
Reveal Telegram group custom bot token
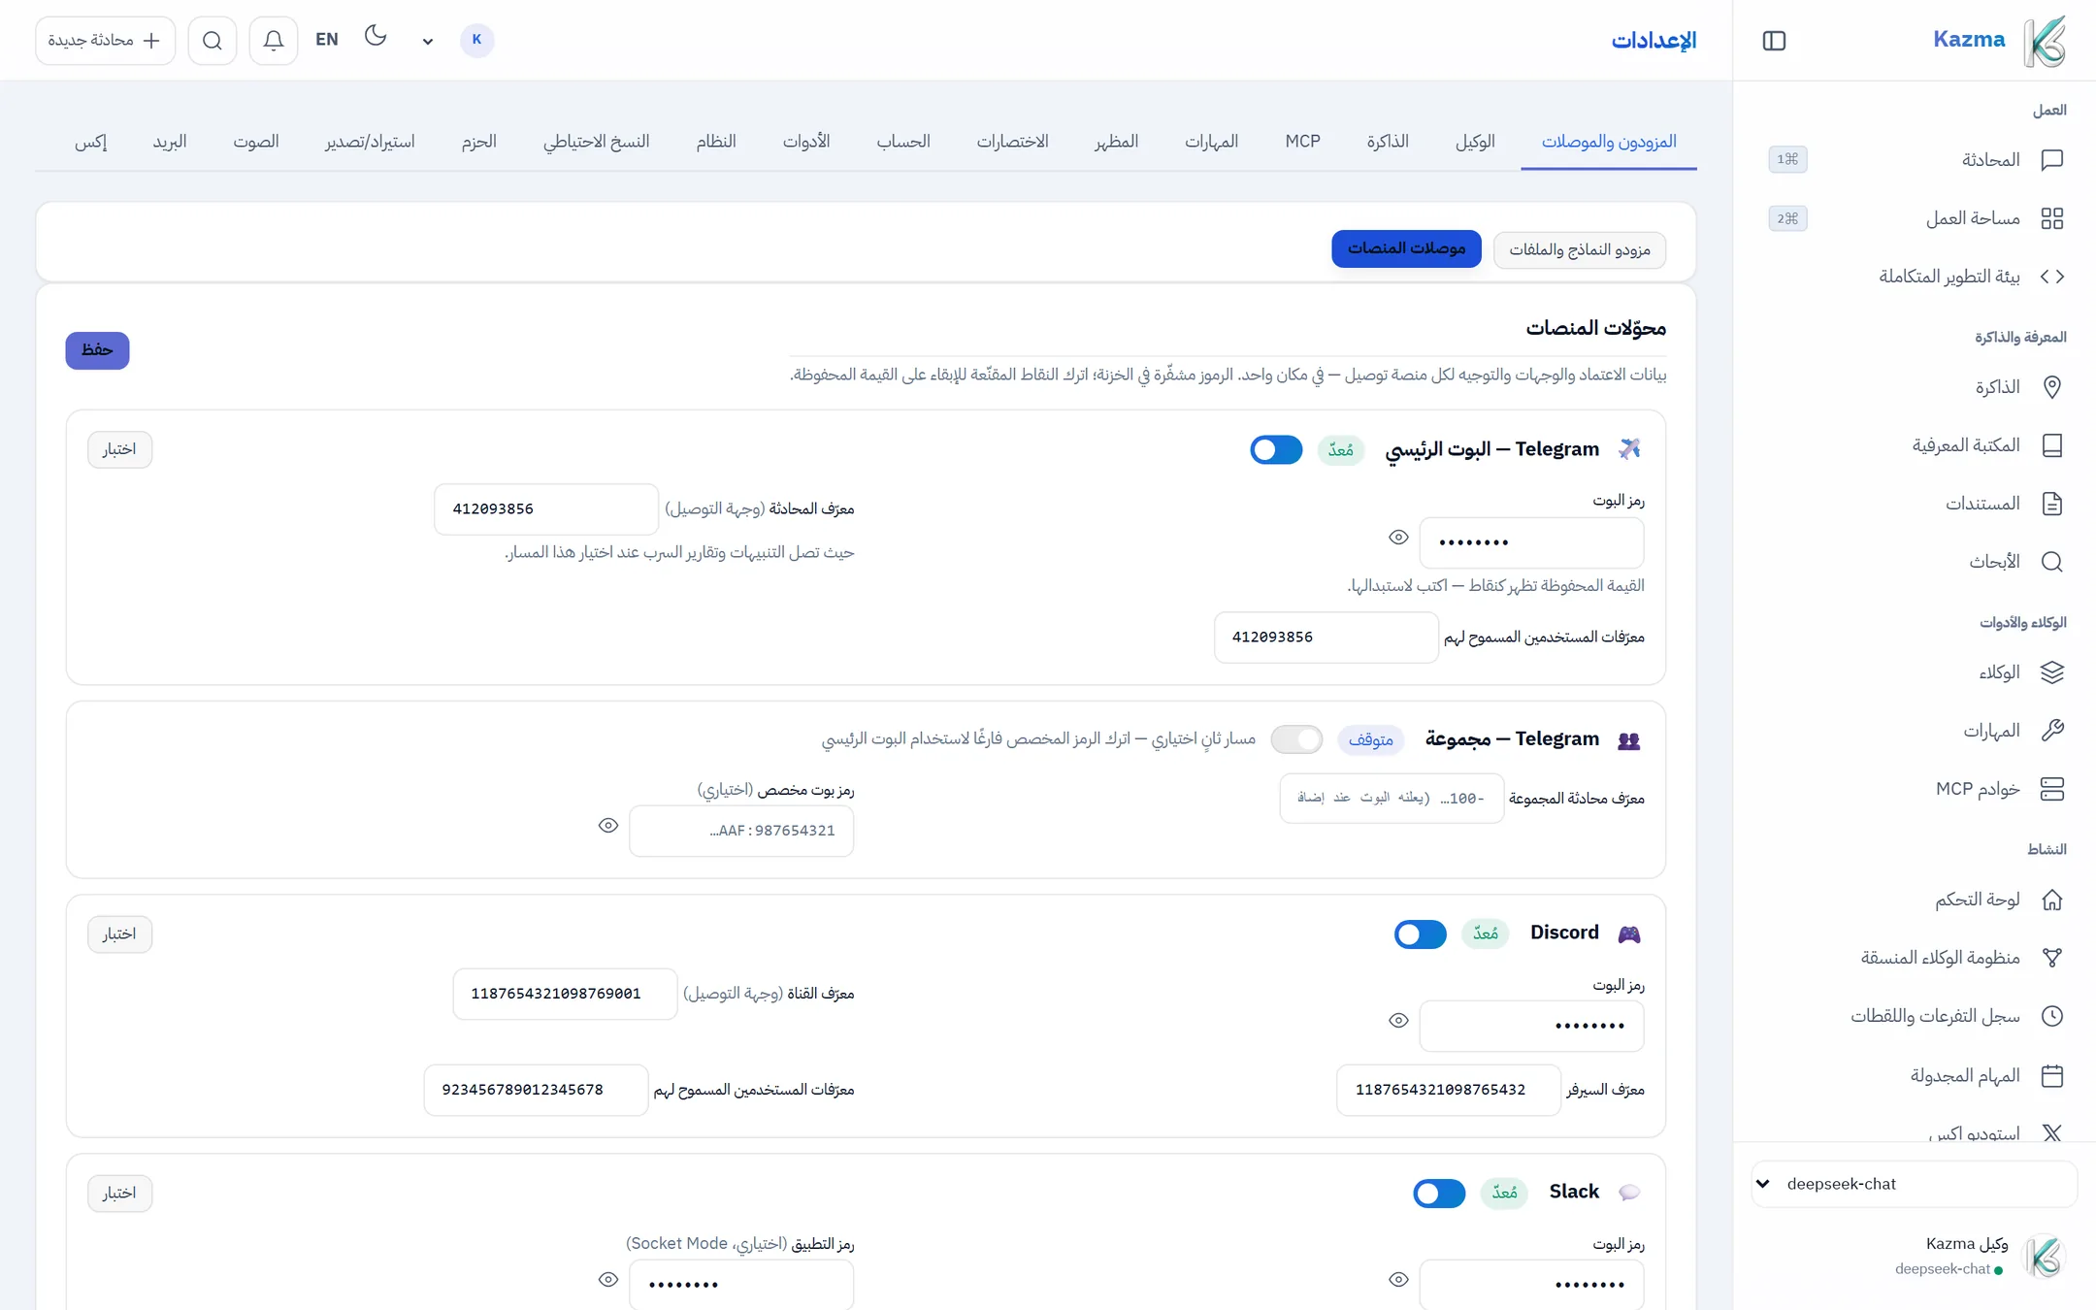click(x=608, y=825)
